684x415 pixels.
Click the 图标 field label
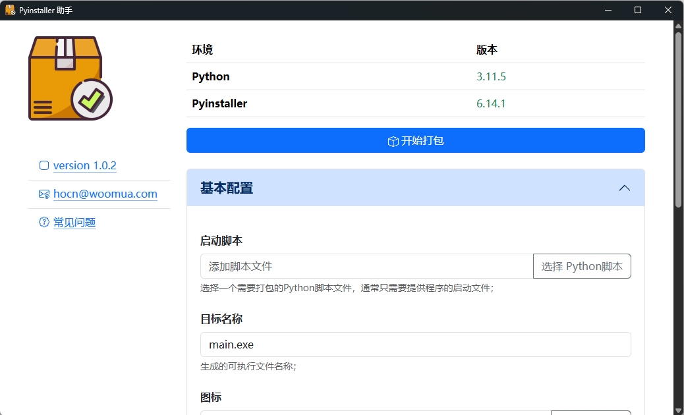211,397
